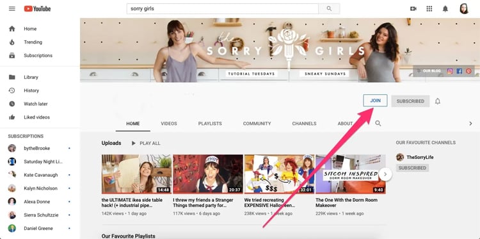
Task: Click the Trending flame icon
Action: coord(12,42)
